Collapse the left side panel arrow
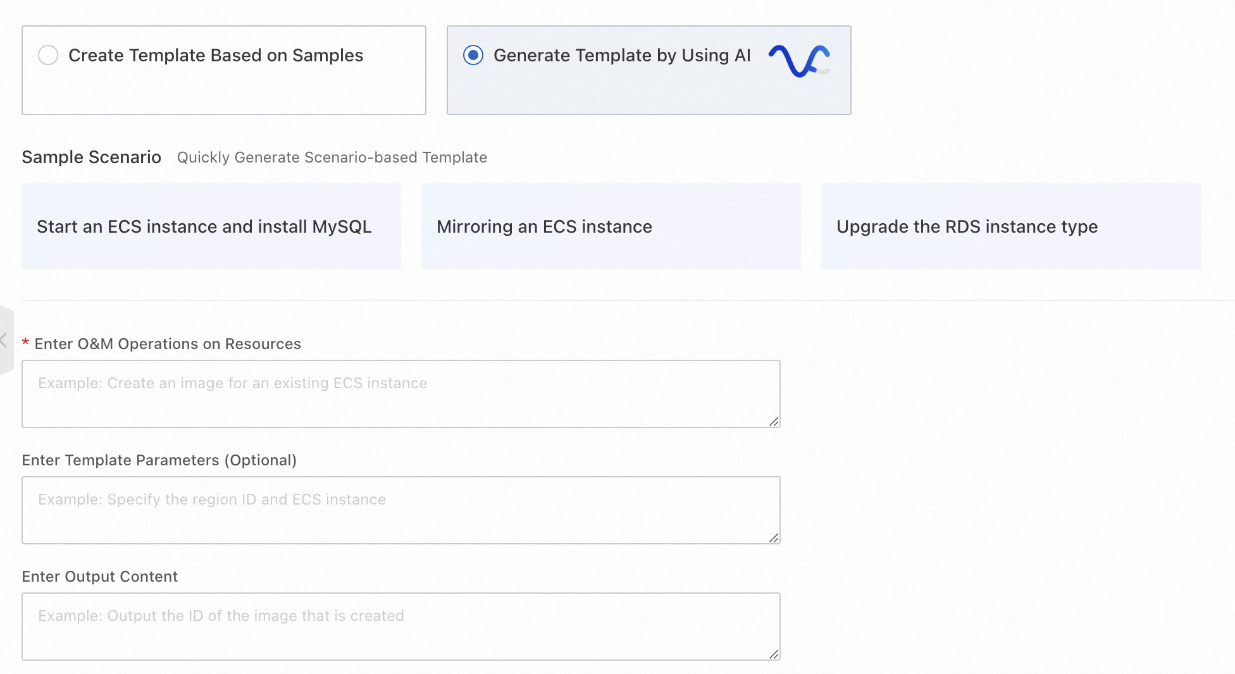1235x674 pixels. tap(5, 340)
